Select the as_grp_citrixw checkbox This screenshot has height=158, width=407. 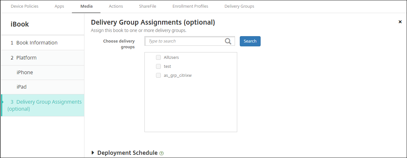click(x=158, y=75)
